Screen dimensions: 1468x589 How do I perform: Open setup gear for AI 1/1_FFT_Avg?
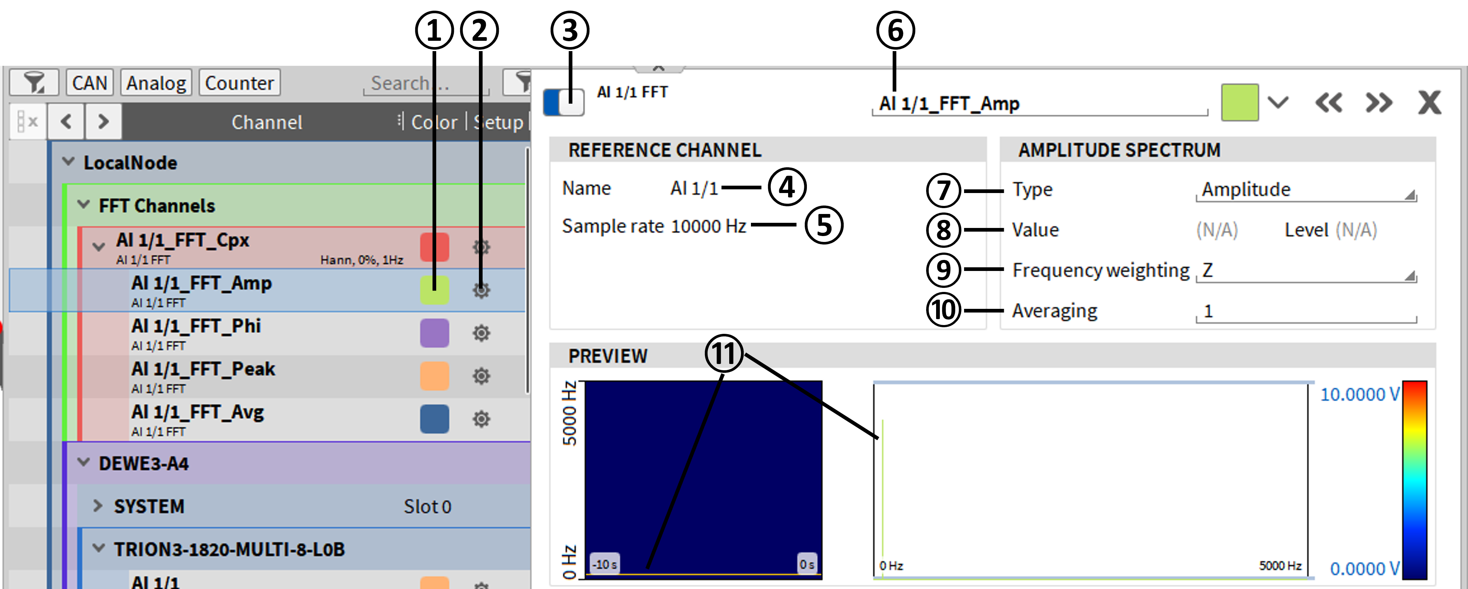tap(481, 419)
